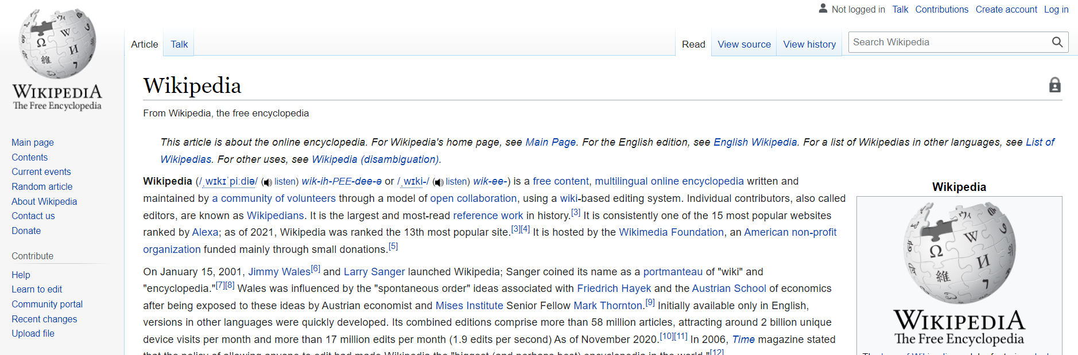
Task: Open About Wikipedia in the sidebar
Action: click(x=44, y=201)
